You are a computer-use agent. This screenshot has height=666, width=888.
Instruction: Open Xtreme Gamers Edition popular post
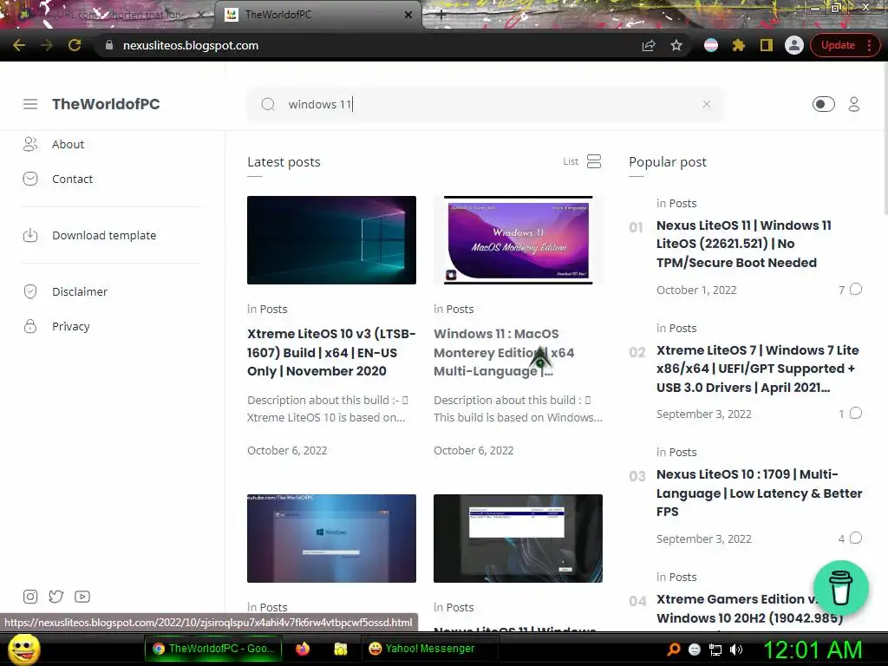[x=749, y=608]
